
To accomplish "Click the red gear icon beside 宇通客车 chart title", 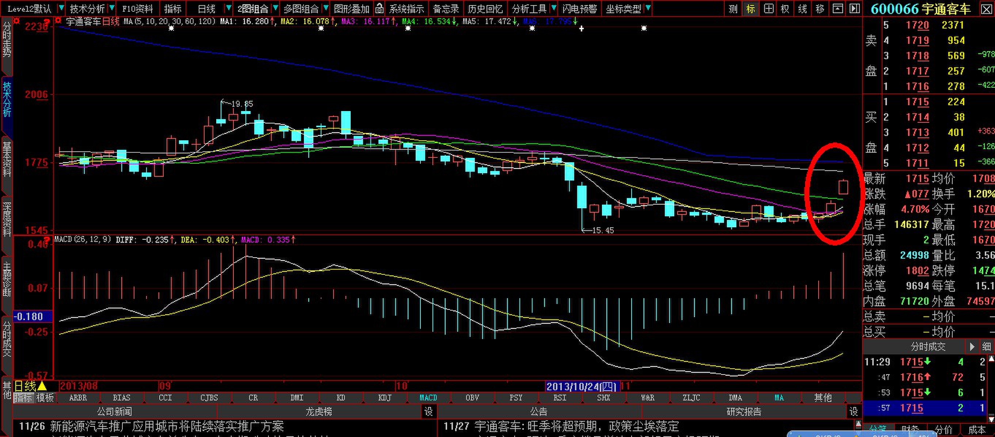I will coord(58,20).
